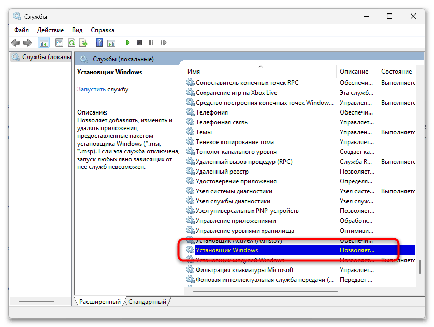Viewport: 434px width, 327px height.
Task: Click the Refresh toolbar icon
Action: tap(71, 42)
